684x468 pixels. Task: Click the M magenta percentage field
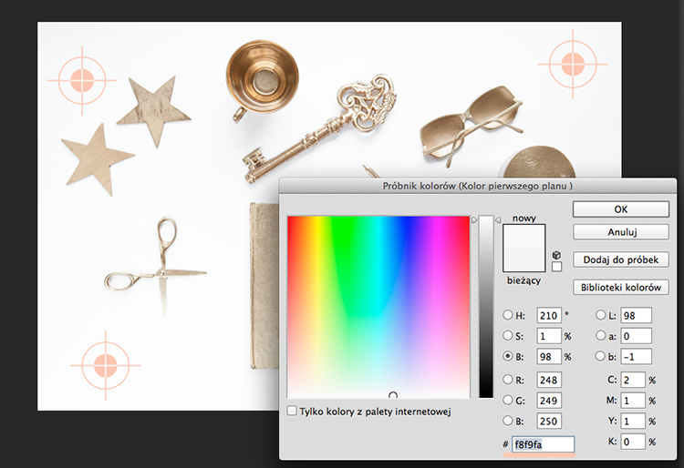tap(633, 401)
